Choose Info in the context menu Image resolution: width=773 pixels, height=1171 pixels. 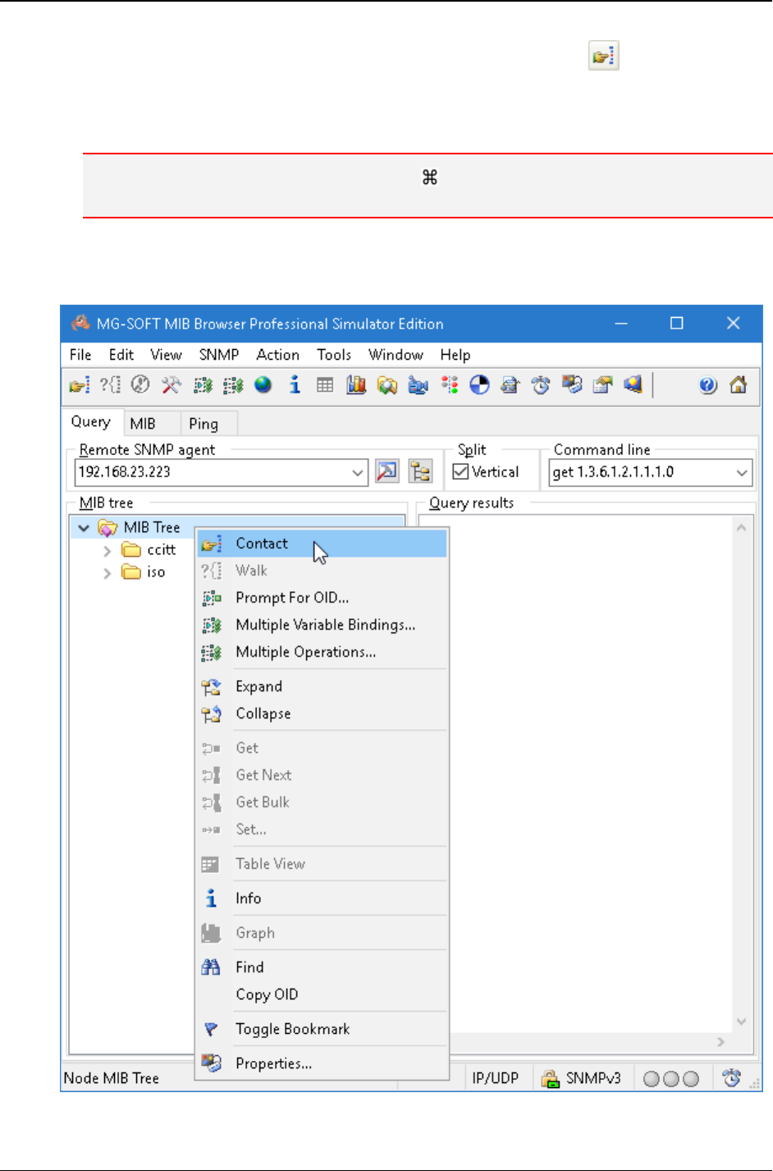322,898
